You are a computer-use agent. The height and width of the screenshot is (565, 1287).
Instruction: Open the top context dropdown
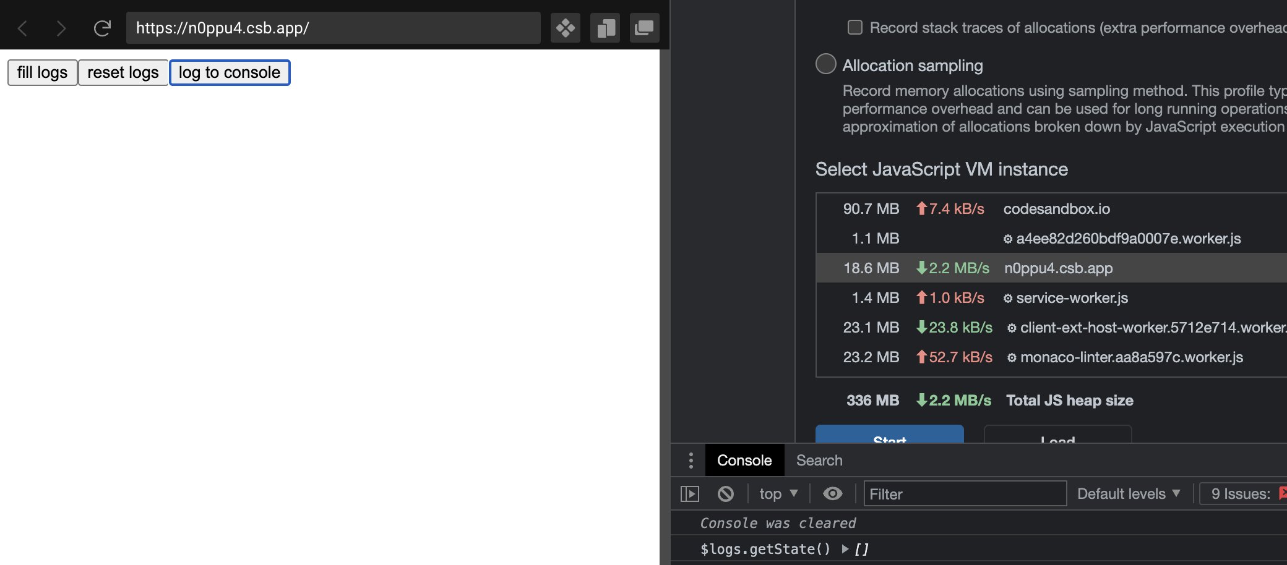778,494
